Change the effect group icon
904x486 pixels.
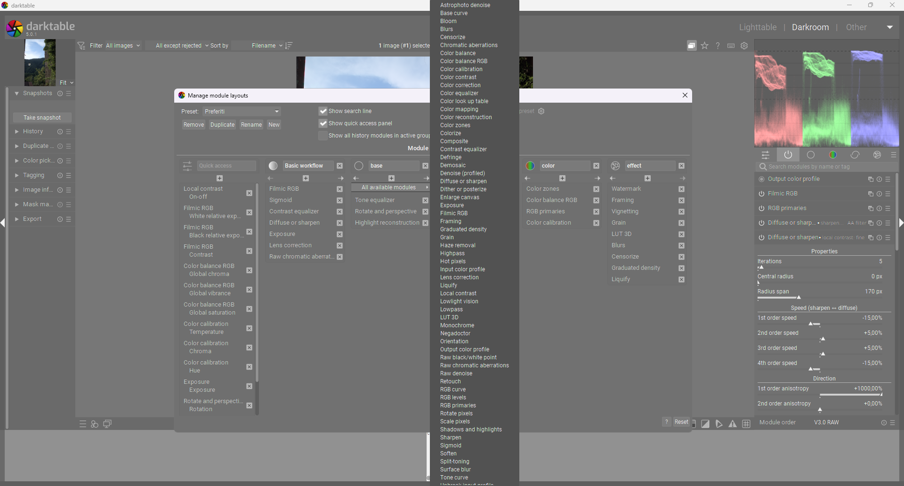[x=615, y=166]
